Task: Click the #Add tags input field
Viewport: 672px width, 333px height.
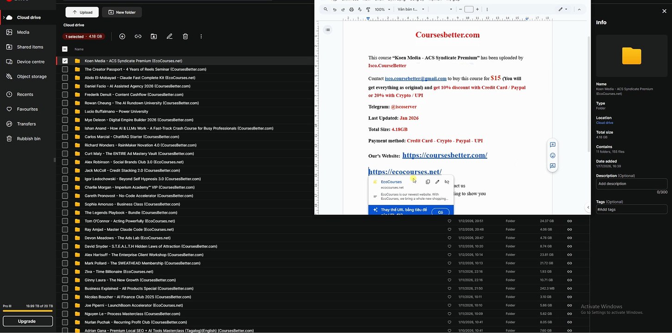Action: coord(632,210)
